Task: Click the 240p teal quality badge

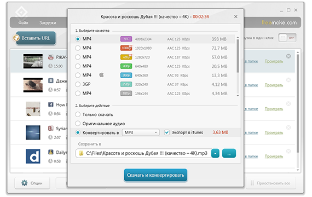Action: tap(126, 84)
